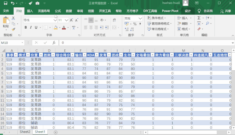Decrease the cell indent
The width and height of the screenshot is (235, 135).
tap(102, 27)
